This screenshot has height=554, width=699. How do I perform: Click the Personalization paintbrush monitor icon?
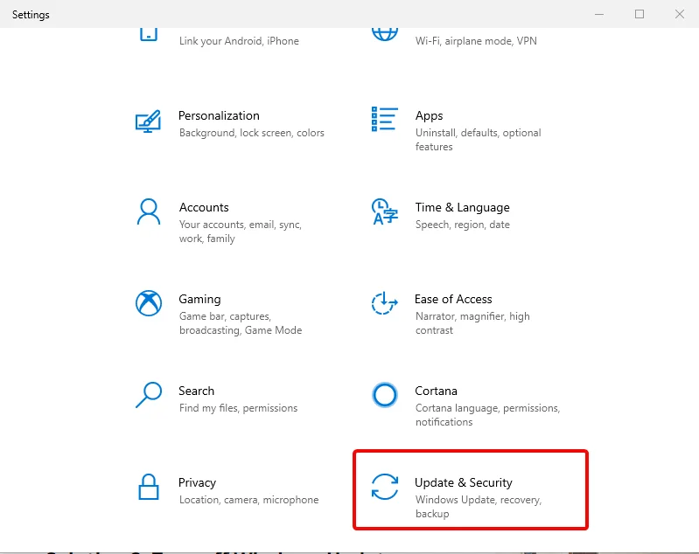click(148, 121)
